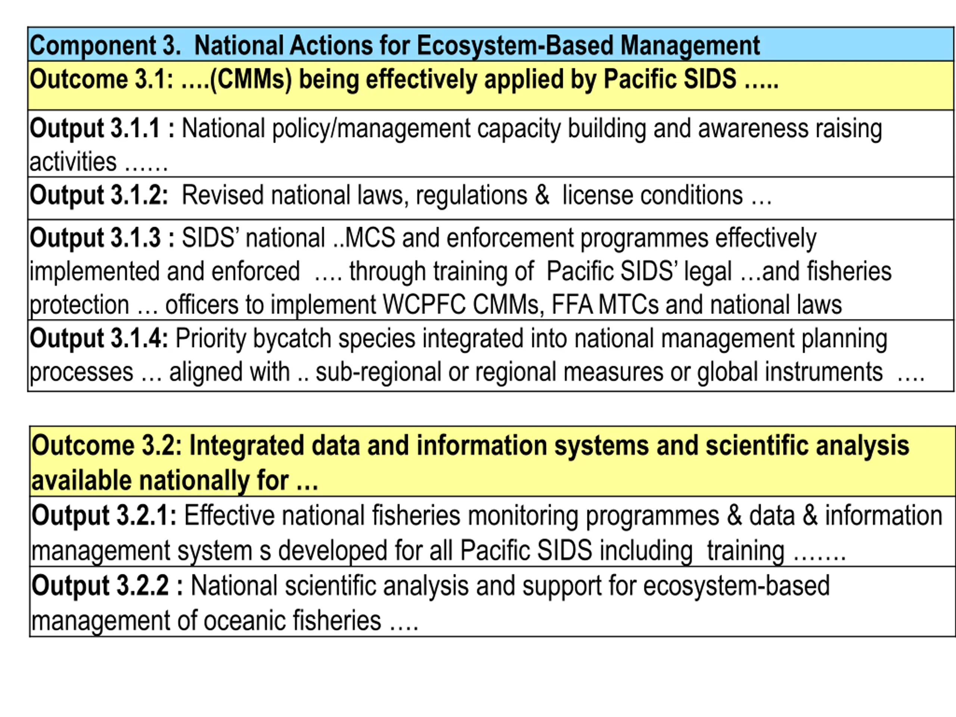Select the Output 3.1.2 revised national laws row
Screen dimensions: 956x717
coord(491,198)
